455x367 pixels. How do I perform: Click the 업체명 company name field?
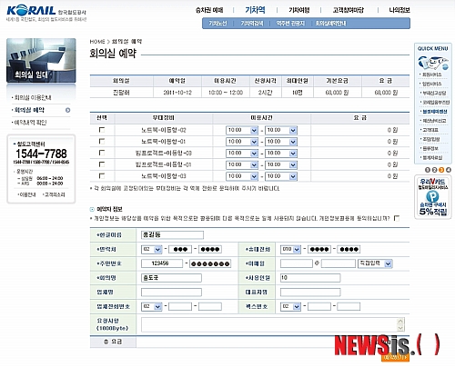pos(171,293)
